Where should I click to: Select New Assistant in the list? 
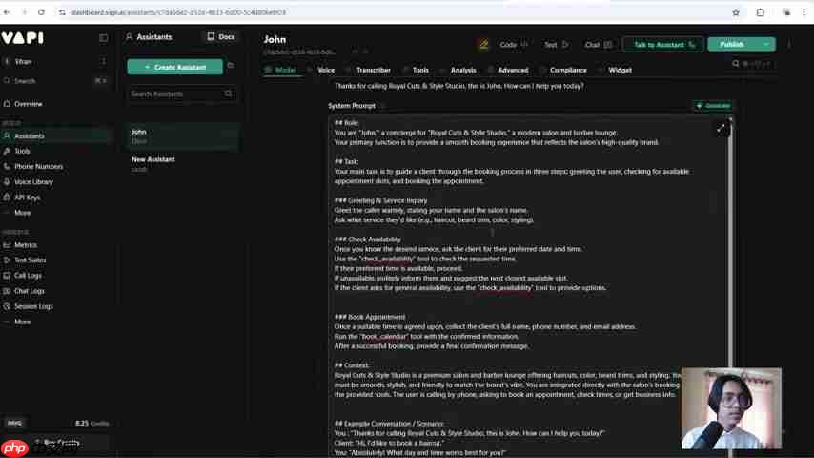(x=183, y=164)
